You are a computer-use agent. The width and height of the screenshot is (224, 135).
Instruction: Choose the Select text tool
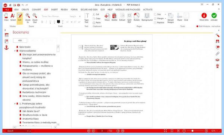(13, 17)
